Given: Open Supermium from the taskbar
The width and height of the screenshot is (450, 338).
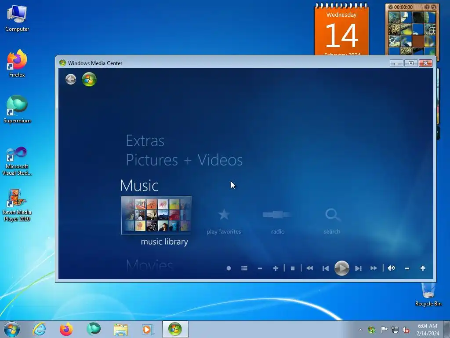Looking at the screenshot, I should pos(94,329).
